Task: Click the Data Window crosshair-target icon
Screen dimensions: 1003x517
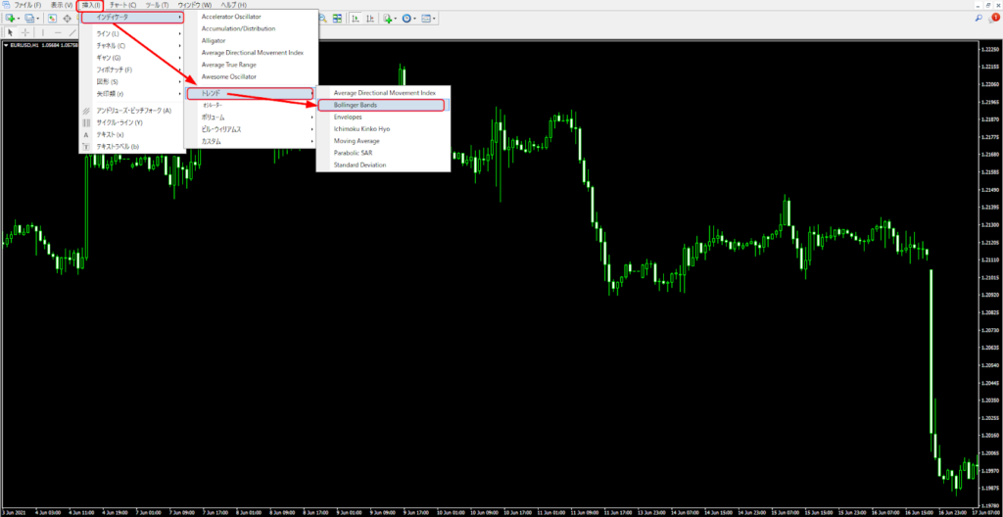Action: 68,19
